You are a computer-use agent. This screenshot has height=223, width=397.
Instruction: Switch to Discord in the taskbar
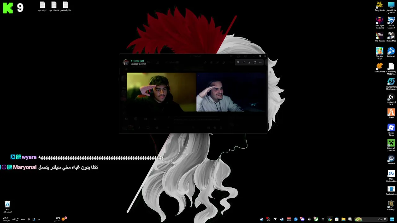coord(302,219)
